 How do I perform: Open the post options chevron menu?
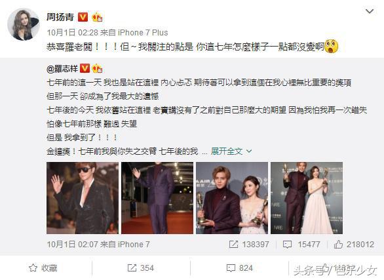coord(370,12)
